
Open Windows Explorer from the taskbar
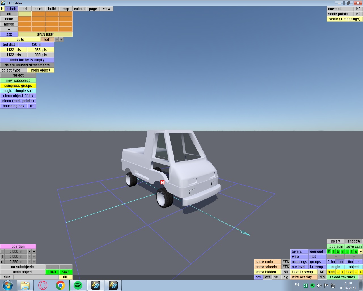tap(25, 285)
